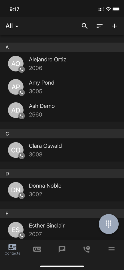Image resolution: width=124 pixels, height=270 pixels.
Task: Tap the phone badge on Clara Oswald avatar
Action: pyautogui.click(x=21, y=156)
